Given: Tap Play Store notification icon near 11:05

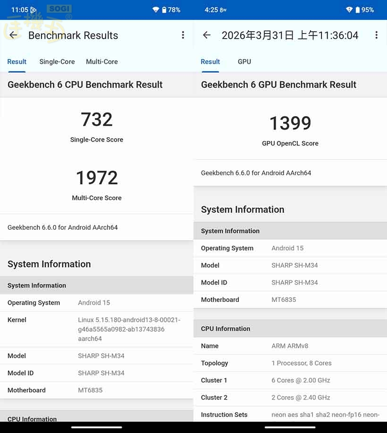Looking at the screenshot, I should (33, 10).
